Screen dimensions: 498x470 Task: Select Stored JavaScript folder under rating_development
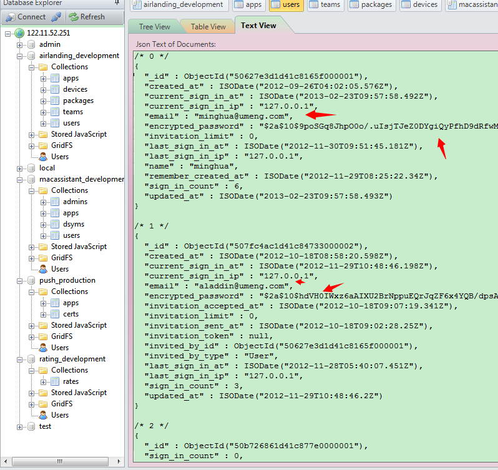(x=79, y=393)
